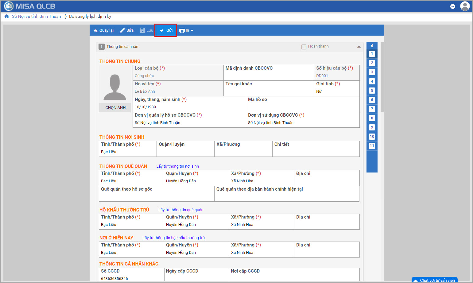Click the Số CCCD input field

tap(131, 278)
